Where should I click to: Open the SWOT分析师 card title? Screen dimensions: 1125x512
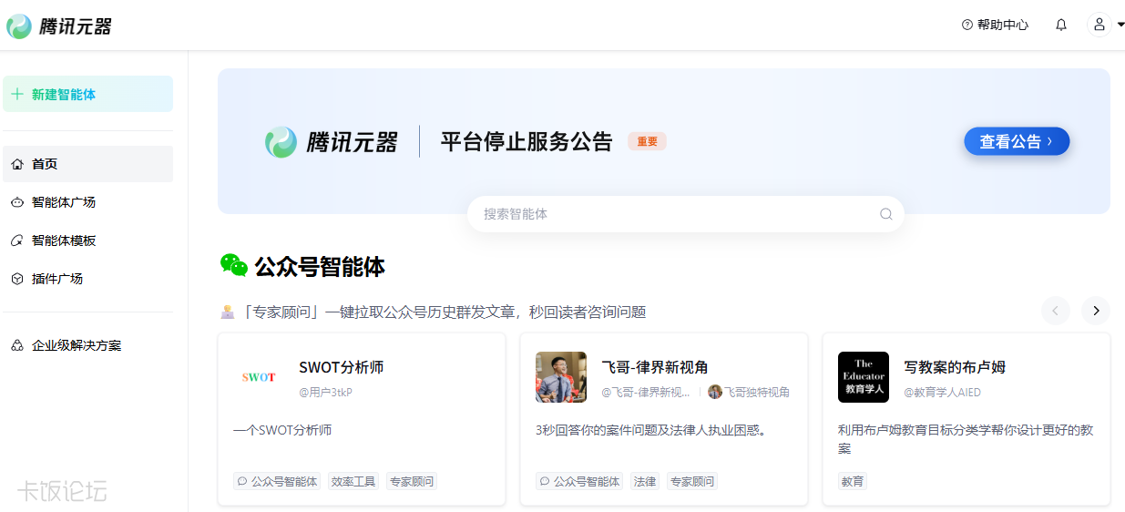click(342, 367)
